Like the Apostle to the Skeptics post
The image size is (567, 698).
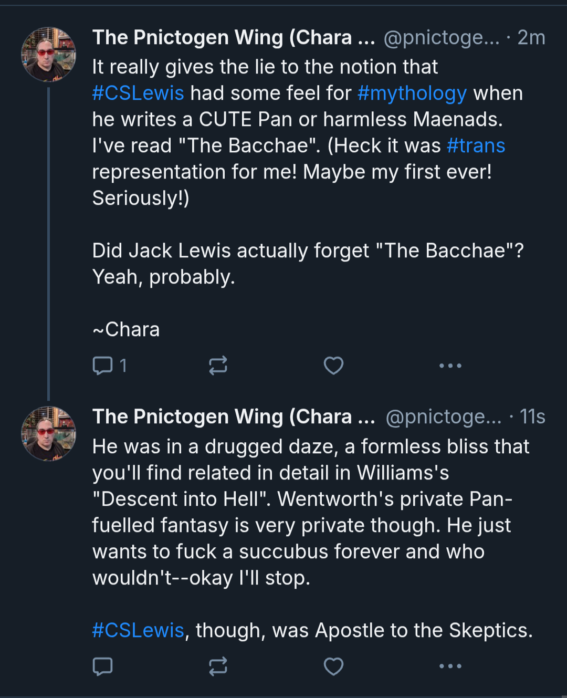(x=333, y=666)
